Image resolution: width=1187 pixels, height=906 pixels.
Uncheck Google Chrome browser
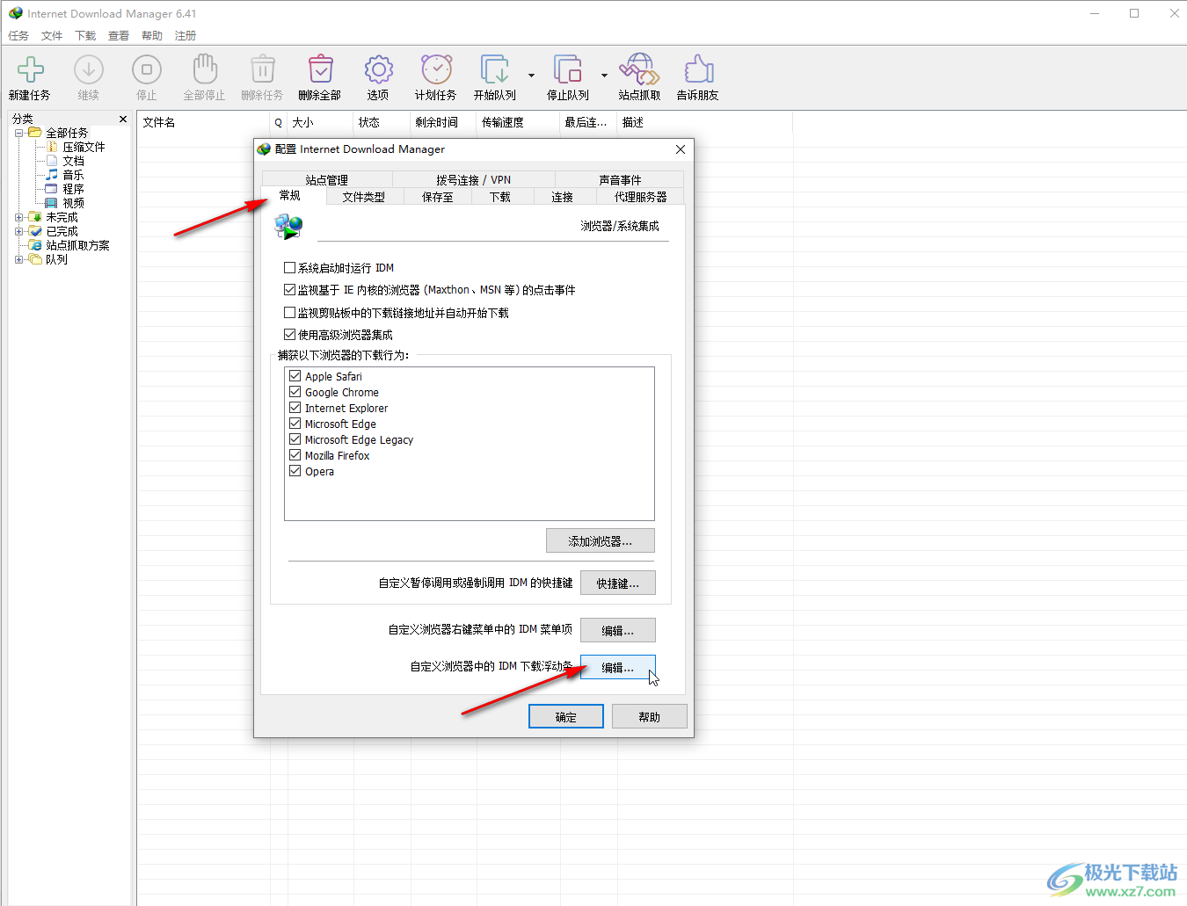(295, 392)
